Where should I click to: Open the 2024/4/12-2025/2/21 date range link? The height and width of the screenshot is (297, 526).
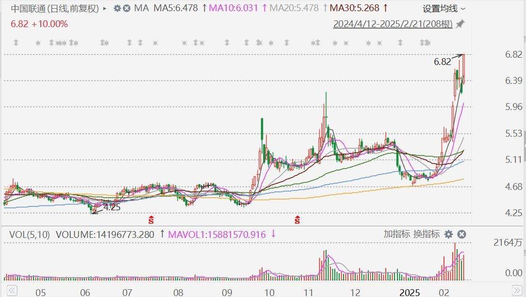pos(393,24)
